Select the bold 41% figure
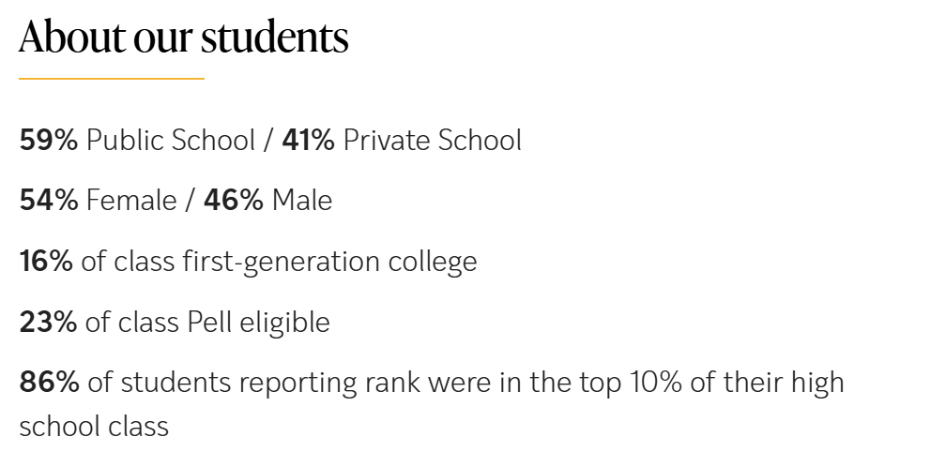The width and height of the screenshot is (946, 467). 308,141
